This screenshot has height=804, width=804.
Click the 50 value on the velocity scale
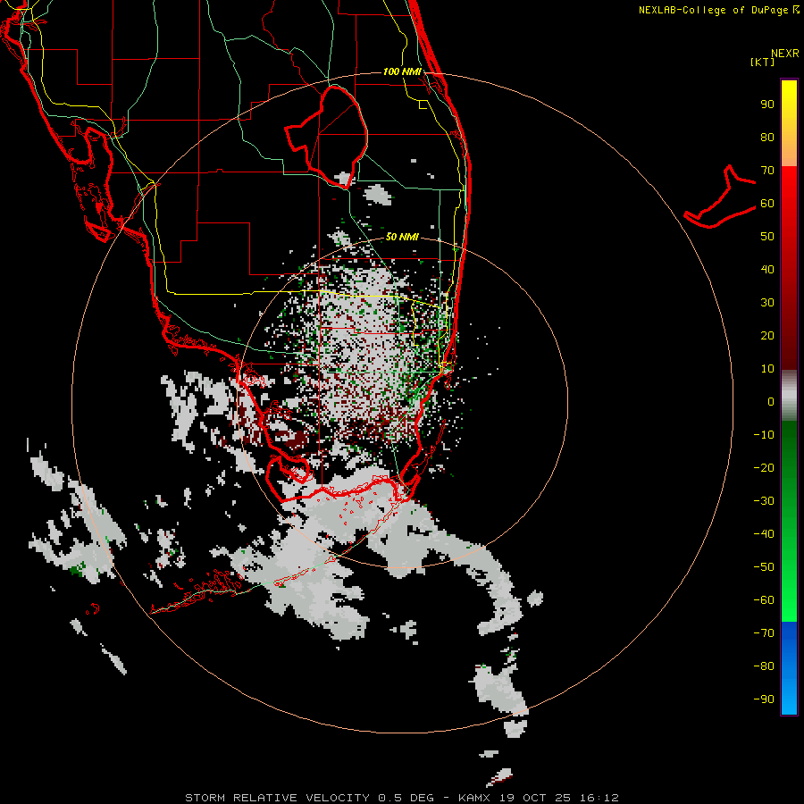pos(767,237)
